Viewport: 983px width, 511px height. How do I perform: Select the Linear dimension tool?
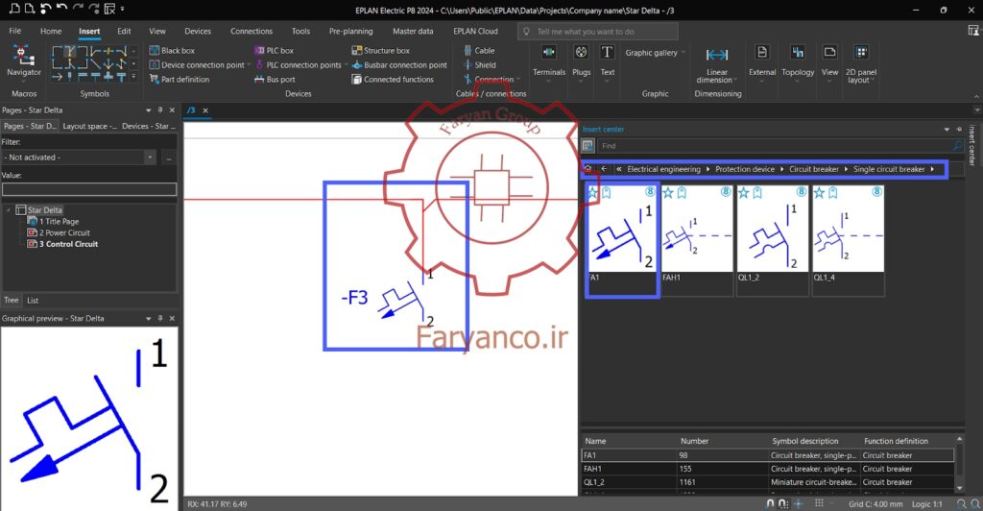point(716,64)
